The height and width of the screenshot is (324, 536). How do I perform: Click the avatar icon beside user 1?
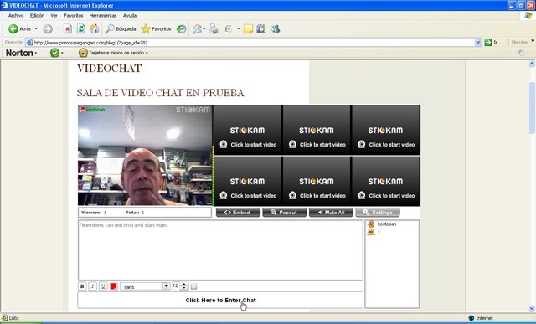tap(371, 233)
